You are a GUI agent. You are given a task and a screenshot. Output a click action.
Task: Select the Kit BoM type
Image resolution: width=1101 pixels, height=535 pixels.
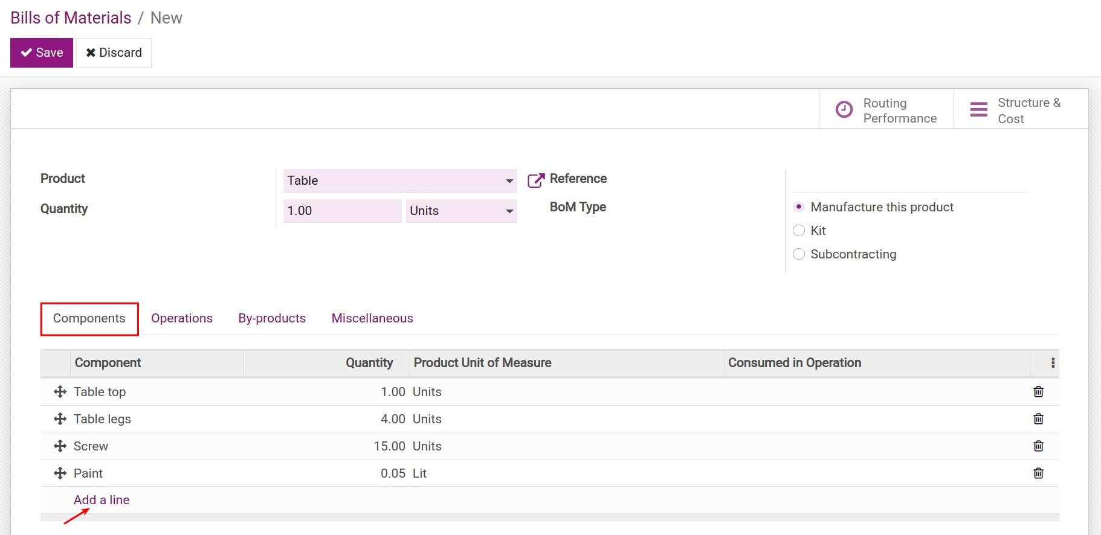tap(799, 231)
